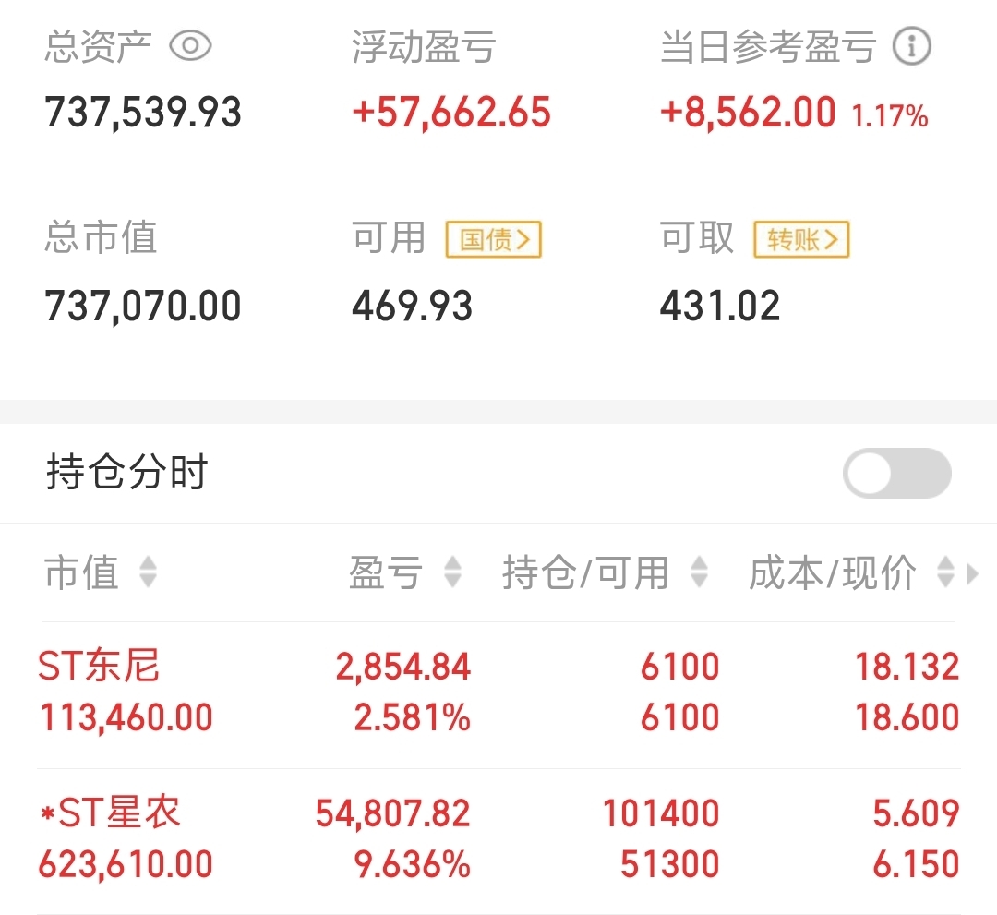Image resolution: width=997 pixels, height=915 pixels.
Task: Tap the 总资产 amount 737,539.93
Action: (143, 113)
